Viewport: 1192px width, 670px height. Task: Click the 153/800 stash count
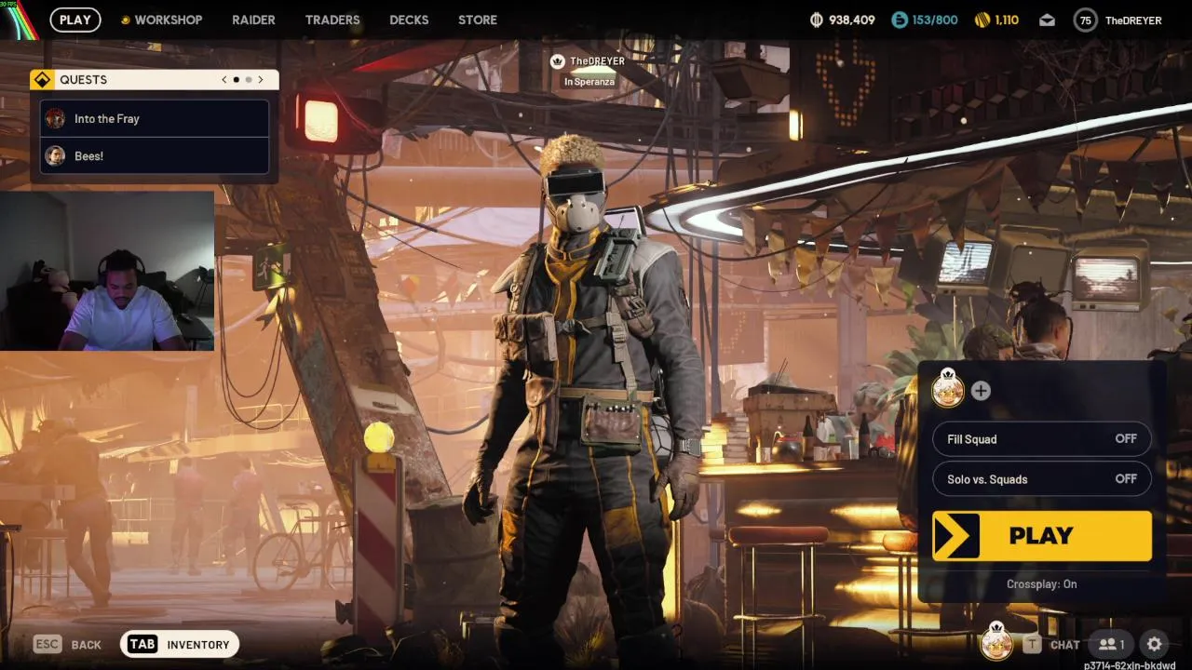pyautogui.click(x=935, y=20)
